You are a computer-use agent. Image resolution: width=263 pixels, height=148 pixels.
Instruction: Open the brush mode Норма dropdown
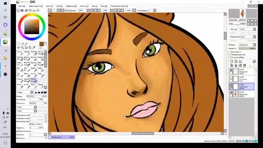point(32,92)
